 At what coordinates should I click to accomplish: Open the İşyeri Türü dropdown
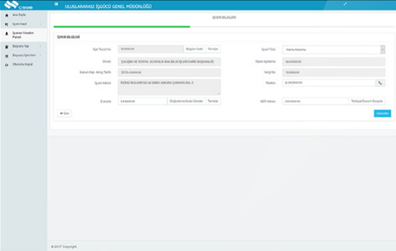click(333, 49)
